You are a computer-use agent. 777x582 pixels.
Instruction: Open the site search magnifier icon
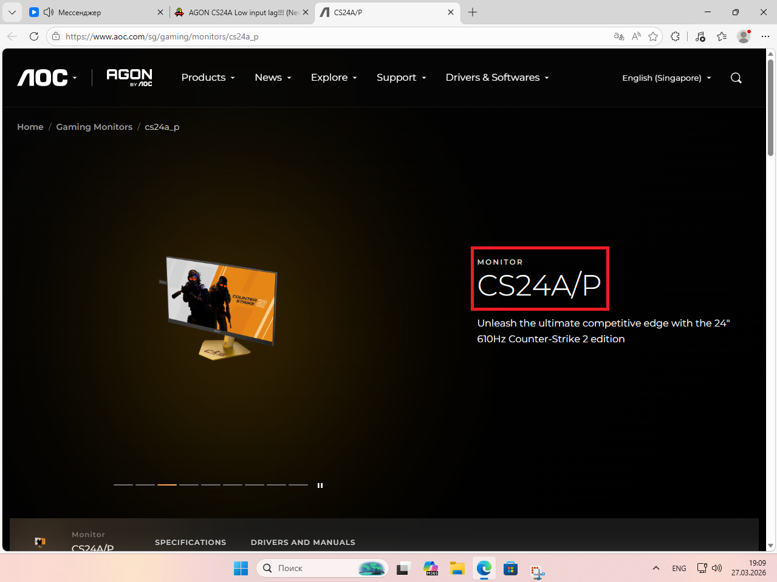pos(736,78)
